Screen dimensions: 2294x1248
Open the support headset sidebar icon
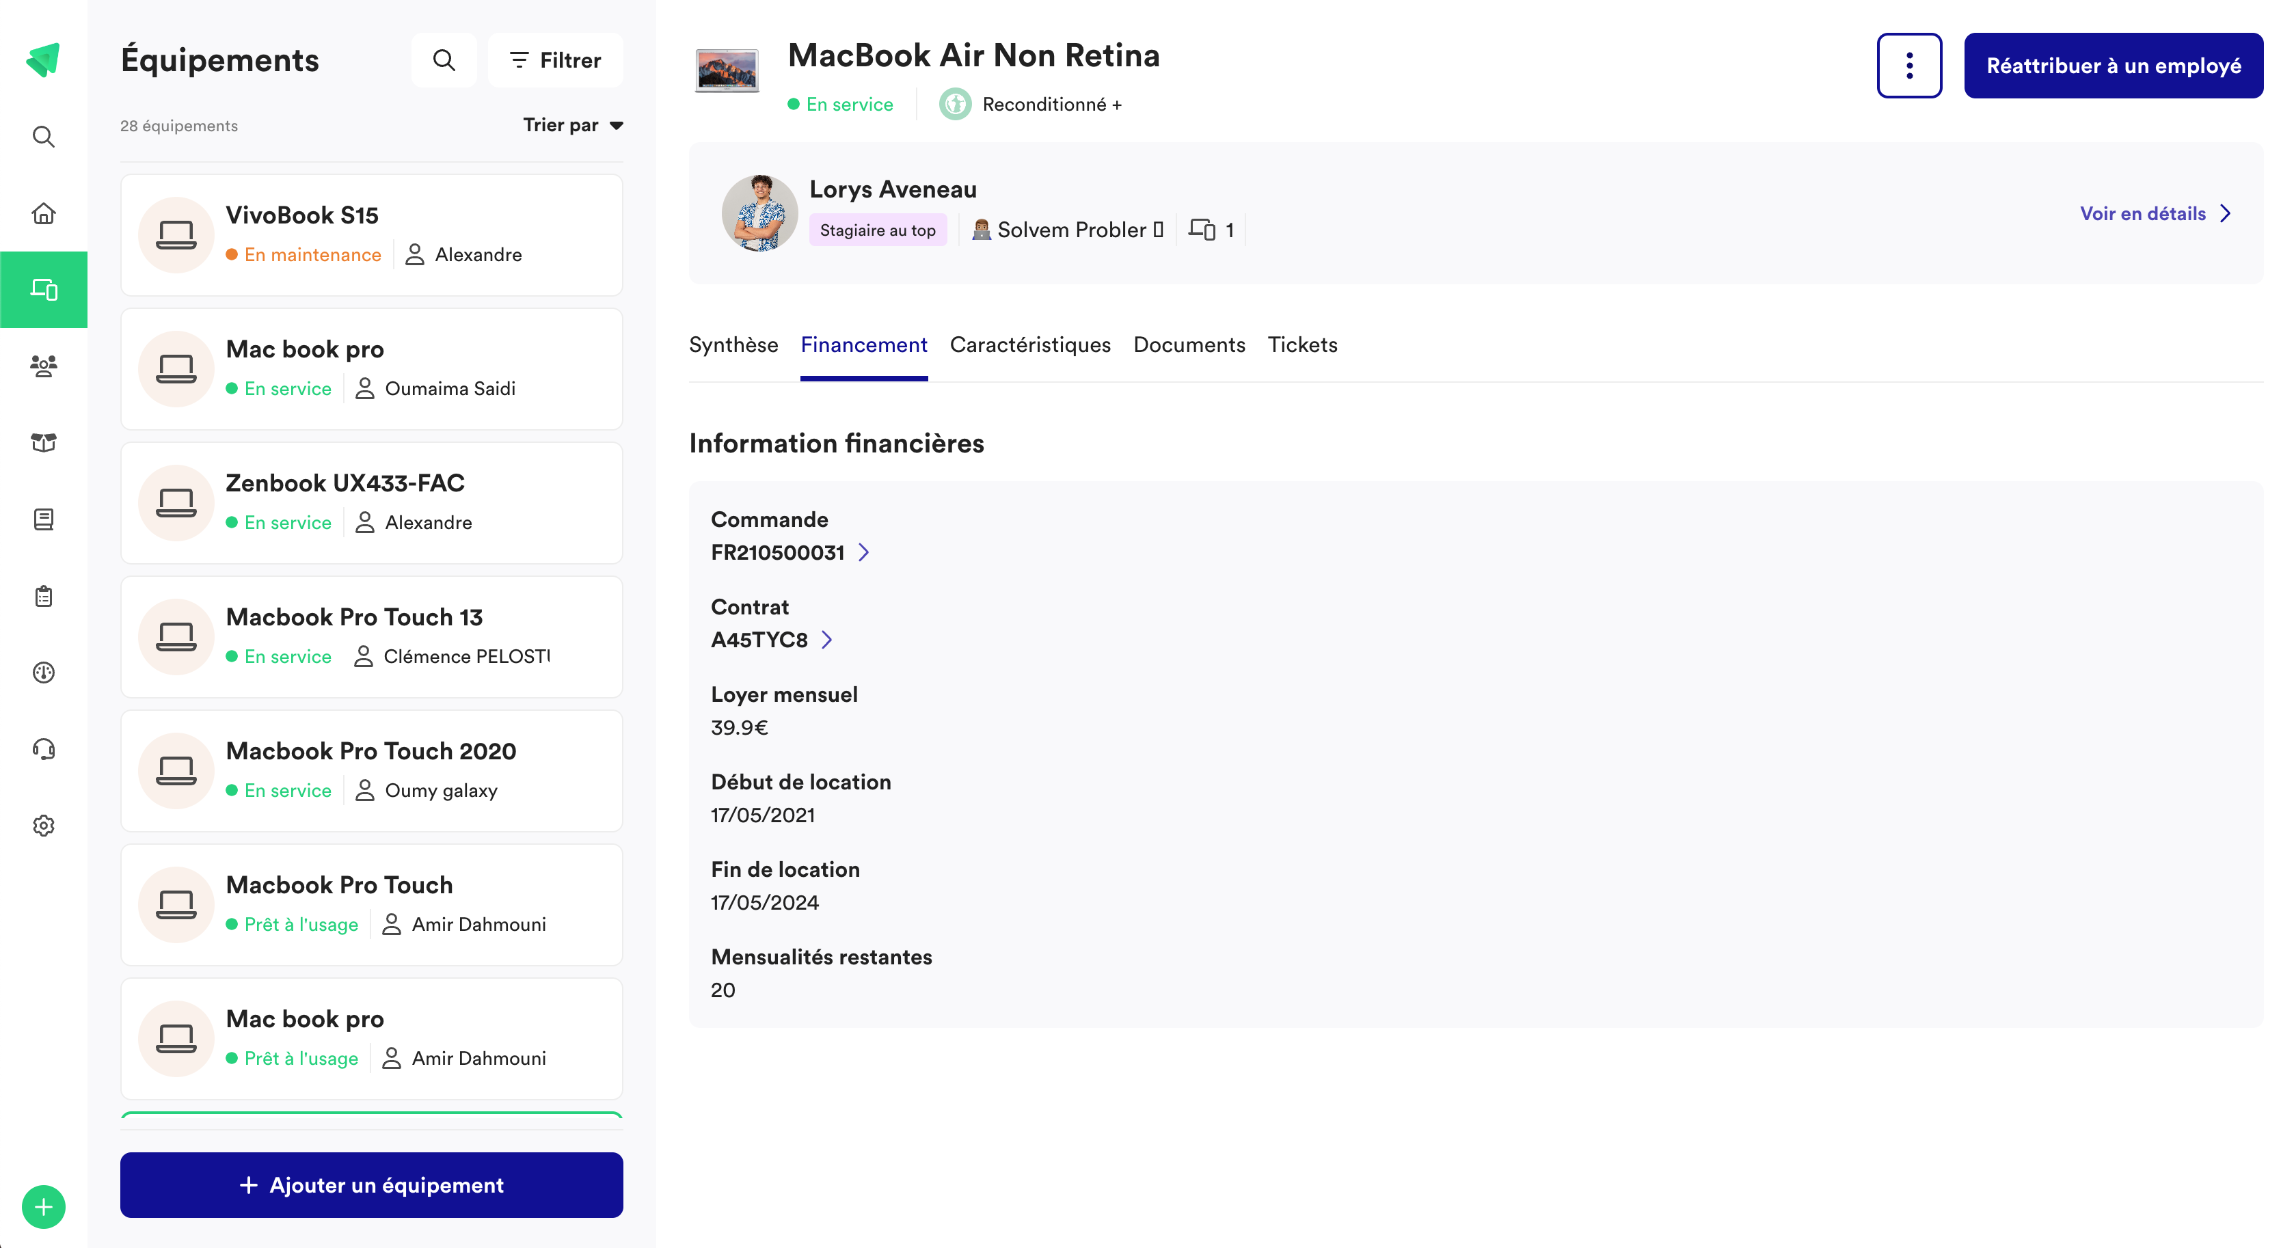44,748
